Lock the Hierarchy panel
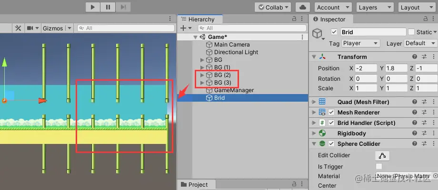 click(294, 19)
